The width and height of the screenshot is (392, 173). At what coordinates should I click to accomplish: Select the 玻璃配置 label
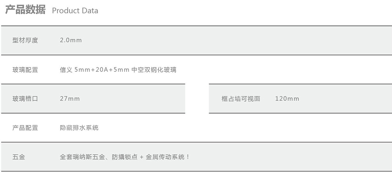click(x=25, y=70)
